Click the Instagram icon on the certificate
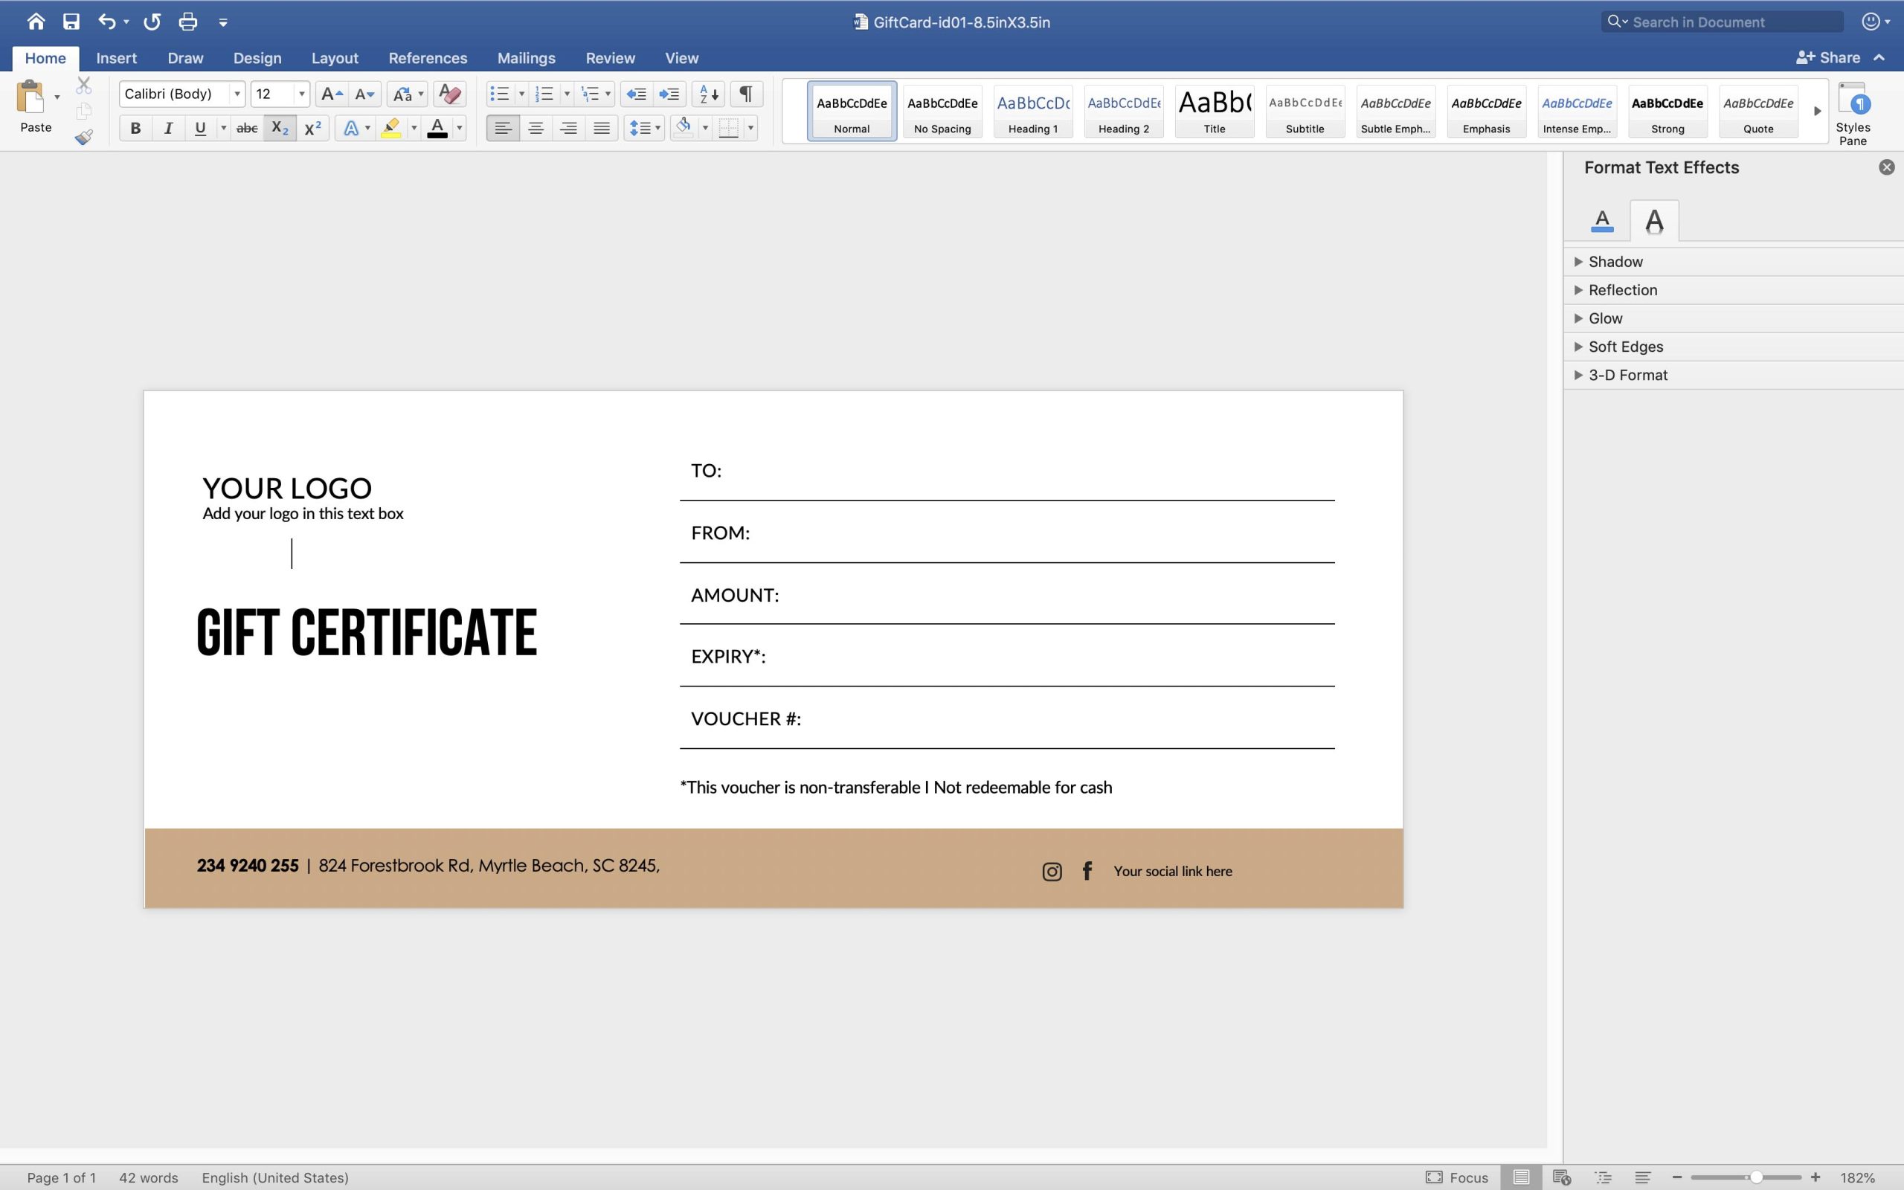This screenshot has height=1190, width=1904. pyautogui.click(x=1052, y=871)
